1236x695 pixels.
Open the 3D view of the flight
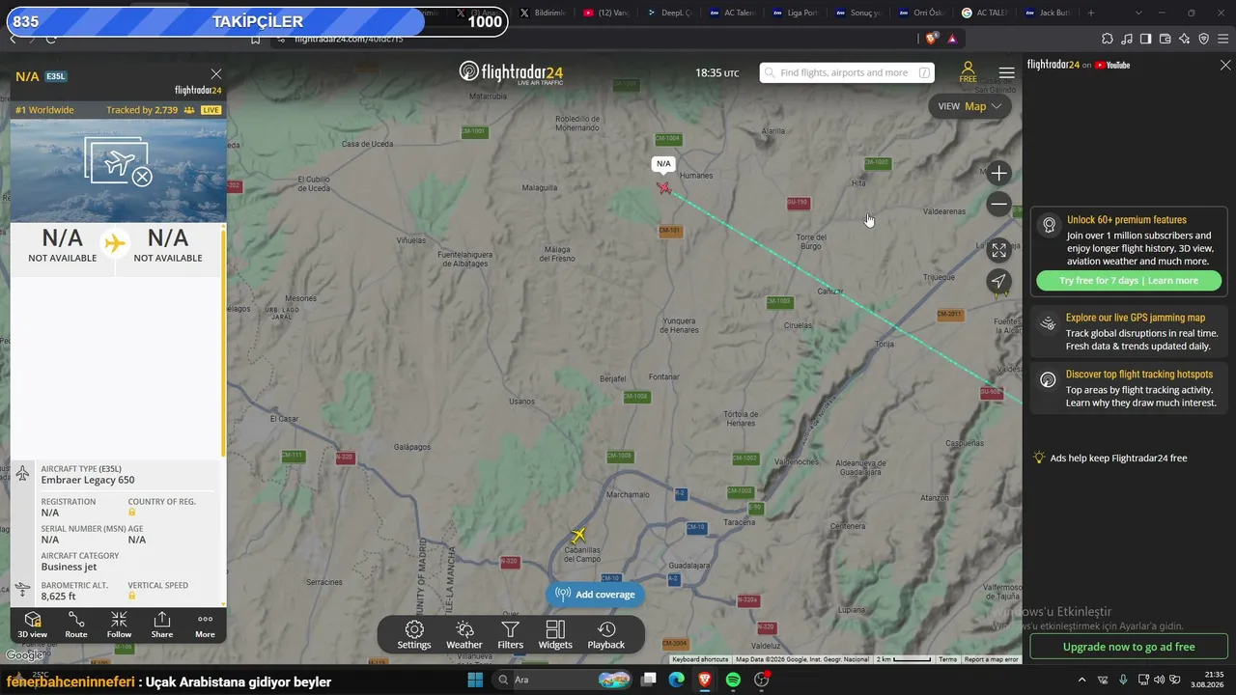pyautogui.click(x=32, y=625)
